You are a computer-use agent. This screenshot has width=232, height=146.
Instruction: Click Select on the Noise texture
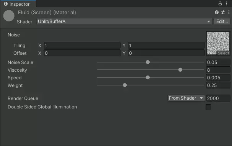[x=223, y=53]
